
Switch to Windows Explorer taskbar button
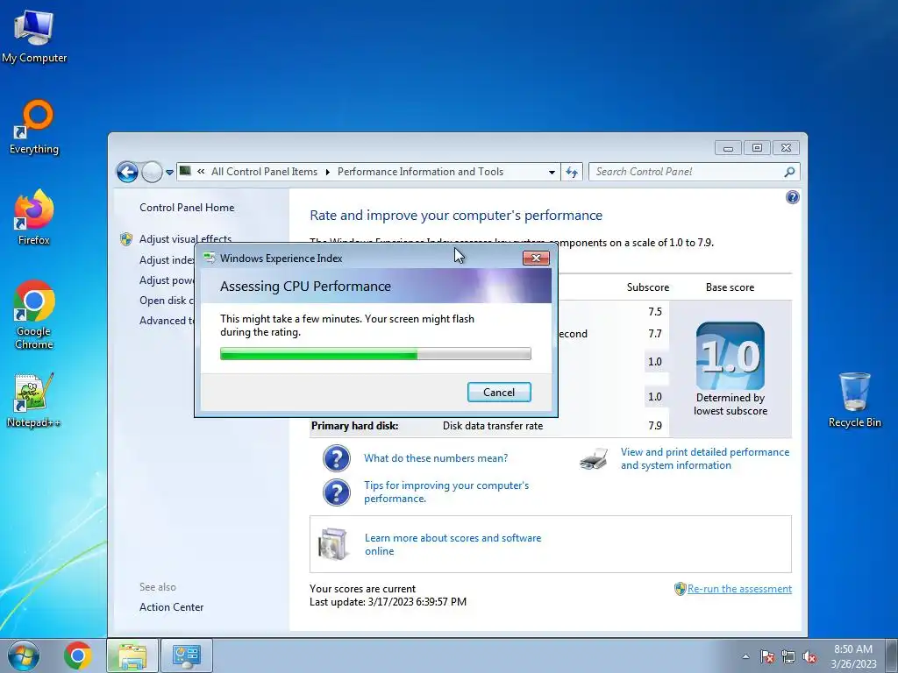[132, 655]
